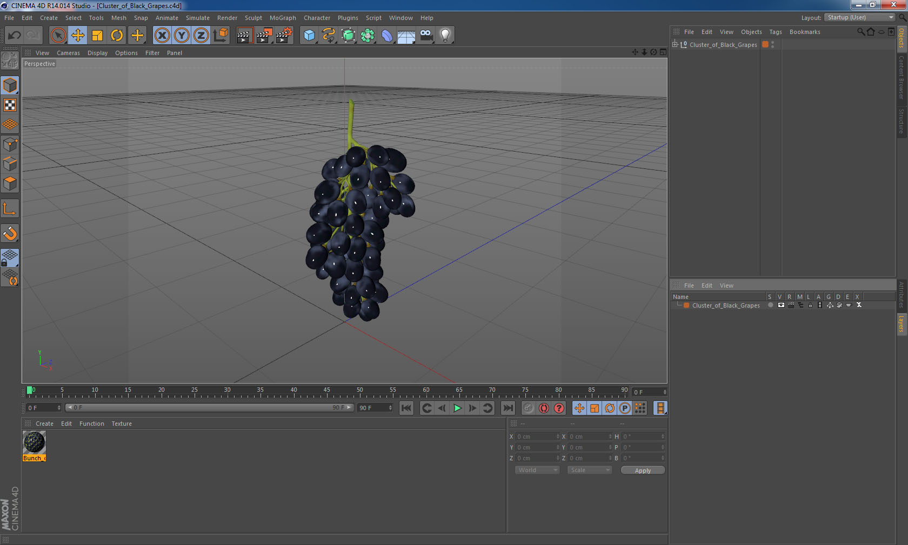Toggle Y axis lock
The image size is (908, 545).
pyautogui.click(x=182, y=36)
